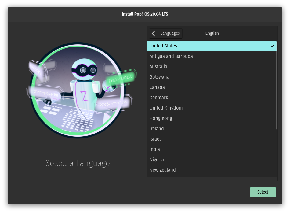Choose Ireland from the list
This screenshot has height=213, width=290.
212,128
